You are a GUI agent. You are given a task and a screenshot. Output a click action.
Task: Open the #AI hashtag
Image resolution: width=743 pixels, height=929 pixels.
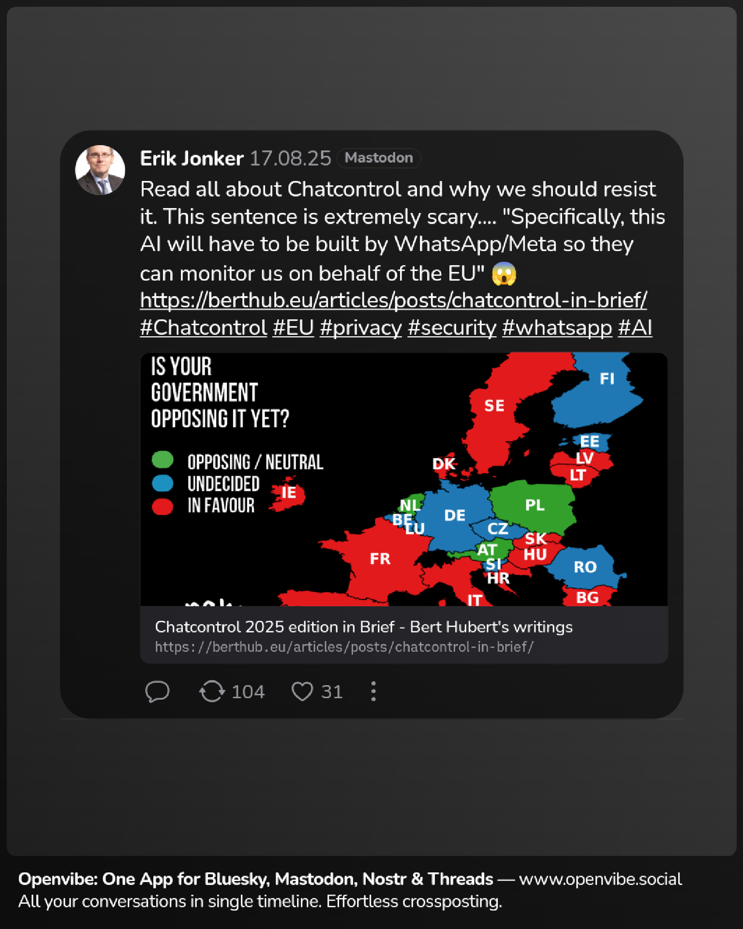click(x=635, y=328)
